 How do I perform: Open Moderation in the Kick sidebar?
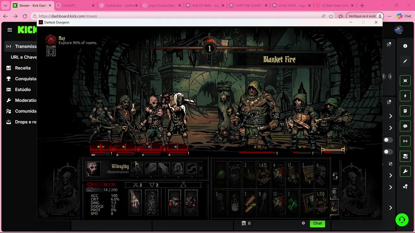[x=22, y=100]
